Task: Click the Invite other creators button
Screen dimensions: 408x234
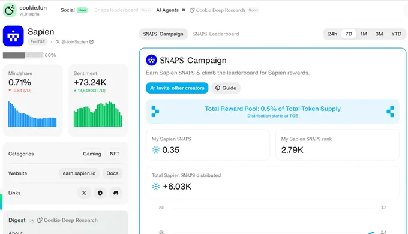Action: coord(177,88)
